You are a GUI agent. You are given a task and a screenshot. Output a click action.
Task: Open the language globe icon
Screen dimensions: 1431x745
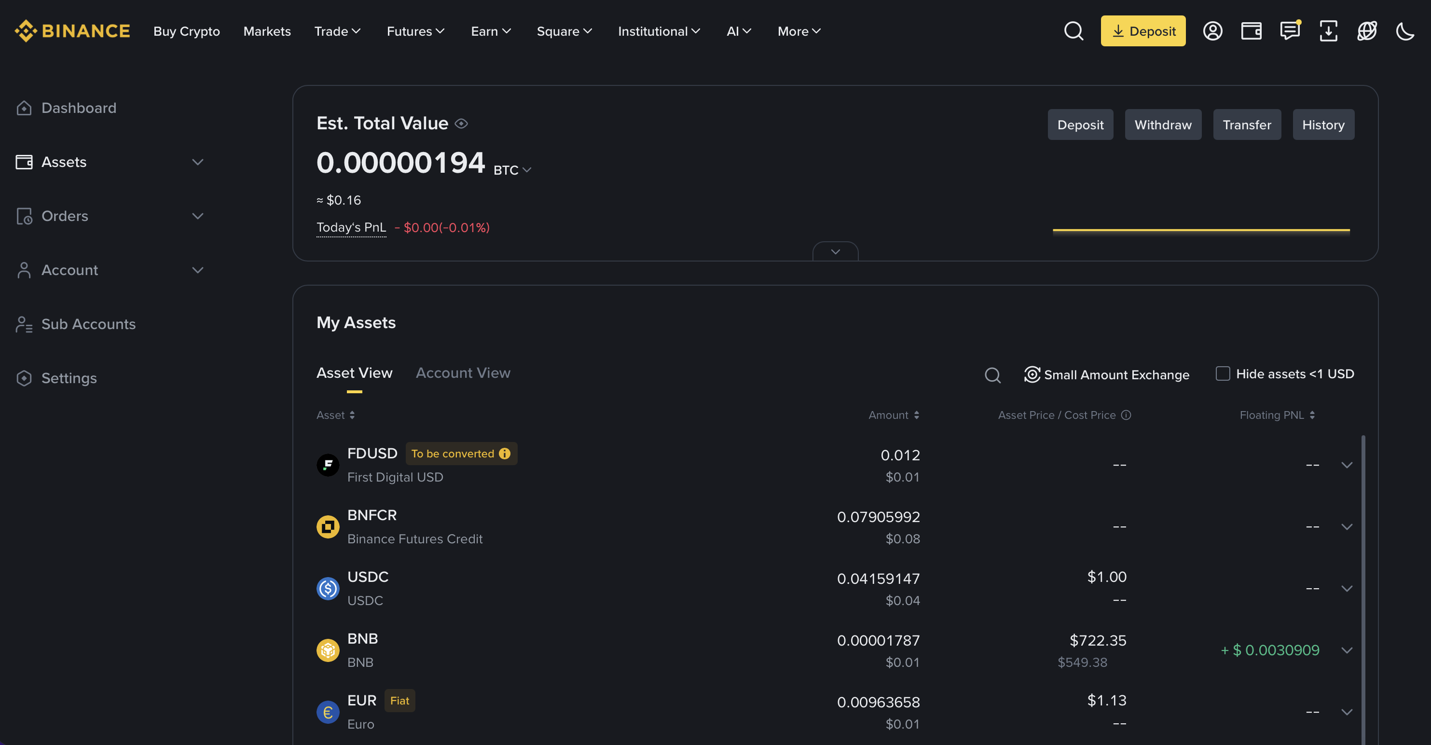1366,31
